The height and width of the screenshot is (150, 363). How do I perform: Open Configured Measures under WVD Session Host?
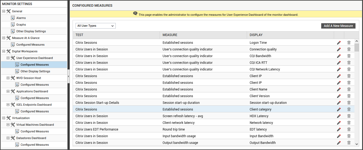click(x=35, y=85)
